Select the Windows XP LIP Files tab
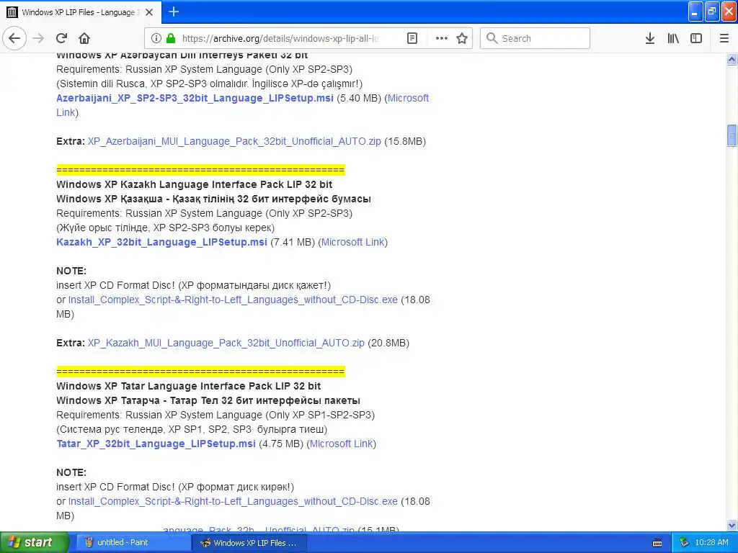 [x=81, y=12]
